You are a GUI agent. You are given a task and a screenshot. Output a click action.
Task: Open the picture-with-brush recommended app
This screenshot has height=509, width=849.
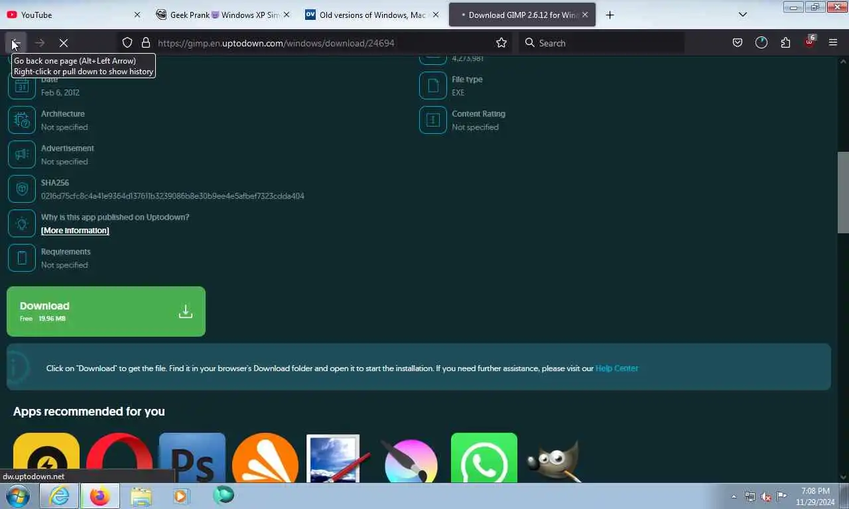point(338,458)
